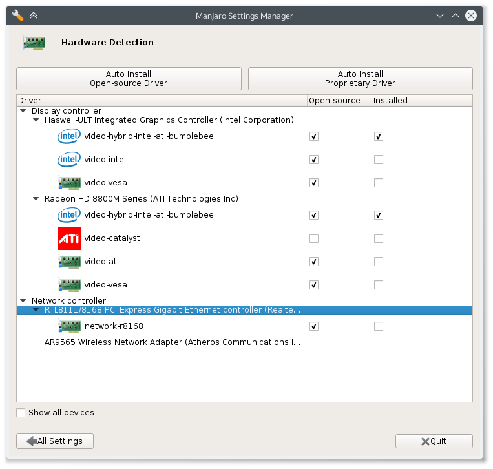Viewport: 493px width, 469px height.
Task: Click Intel logo of Radeon video-hybrid-intel-ati-bumblebee
Action: pos(69,215)
